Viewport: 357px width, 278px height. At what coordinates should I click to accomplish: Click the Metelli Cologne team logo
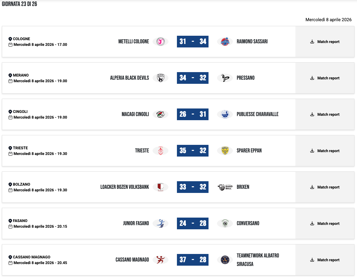(160, 41)
